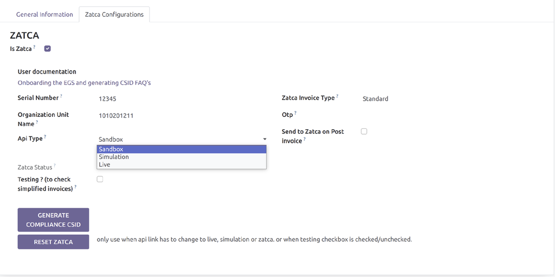The width and height of the screenshot is (555, 277).
Task: Show help tooltip next to Send to Zatca label
Action: [x=305, y=139]
